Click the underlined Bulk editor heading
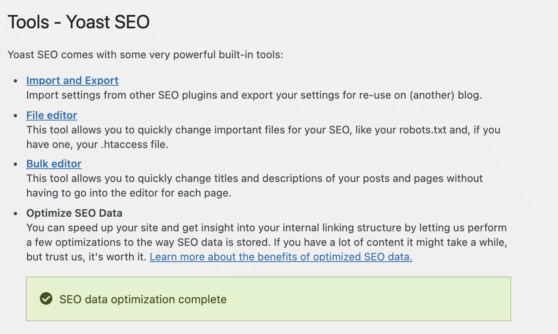This screenshot has height=334, width=558. [x=53, y=164]
